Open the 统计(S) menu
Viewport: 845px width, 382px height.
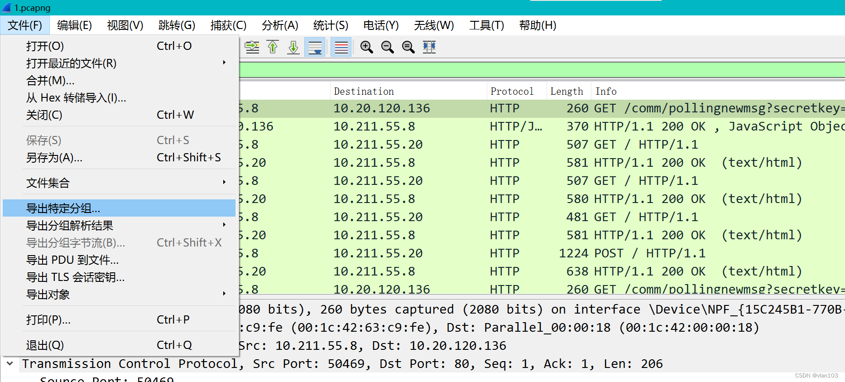tap(331, 25)
